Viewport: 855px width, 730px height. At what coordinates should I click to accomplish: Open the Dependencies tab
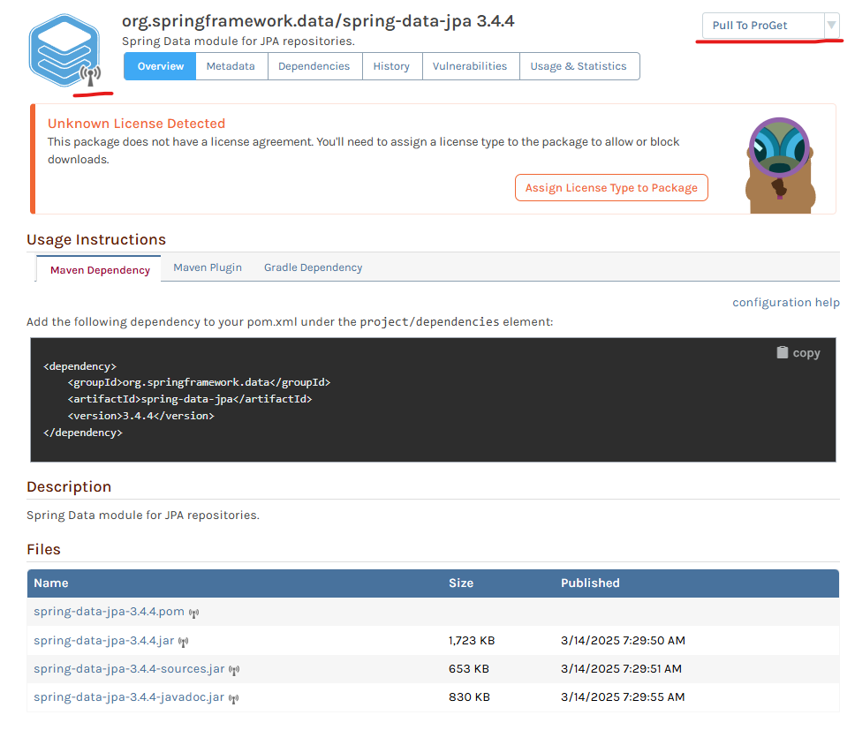tap(314, 66)
